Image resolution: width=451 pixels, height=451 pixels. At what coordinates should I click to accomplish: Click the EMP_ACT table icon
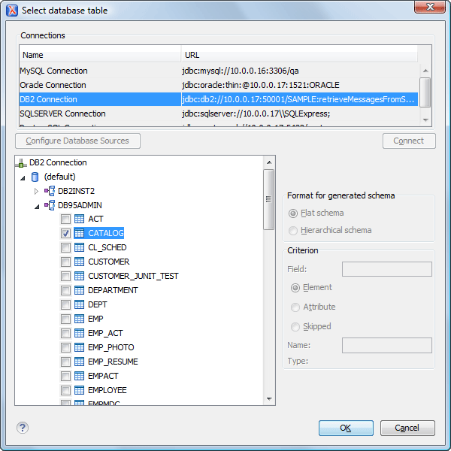click(79, 333)
